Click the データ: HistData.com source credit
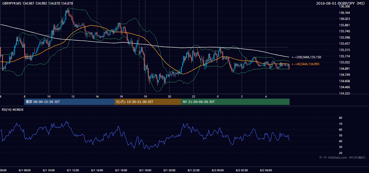This screenshot has height=173, width=369. (342, 157)
